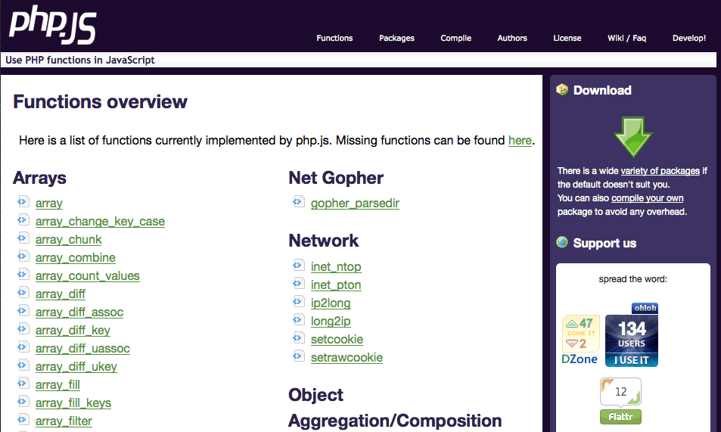Go to the Packages page
Viewport: 721px width, 432px height.
click(396, 38)
